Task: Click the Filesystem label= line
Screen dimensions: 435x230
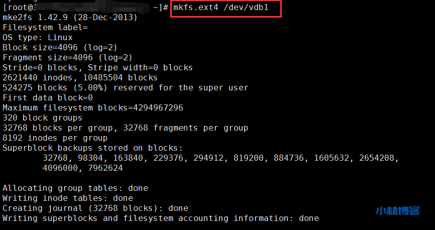Action: tap(45, 28)
